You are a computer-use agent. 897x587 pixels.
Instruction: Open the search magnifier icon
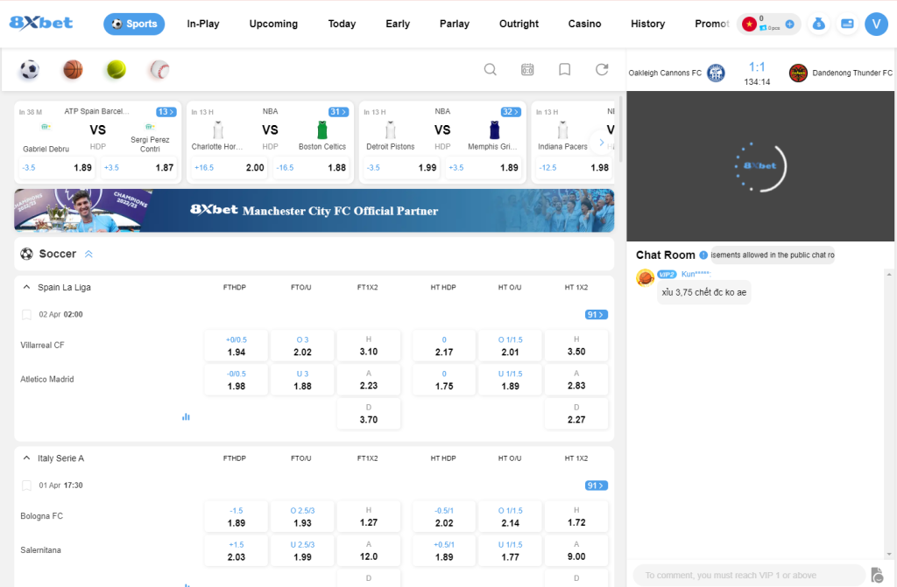coord(491,70)
